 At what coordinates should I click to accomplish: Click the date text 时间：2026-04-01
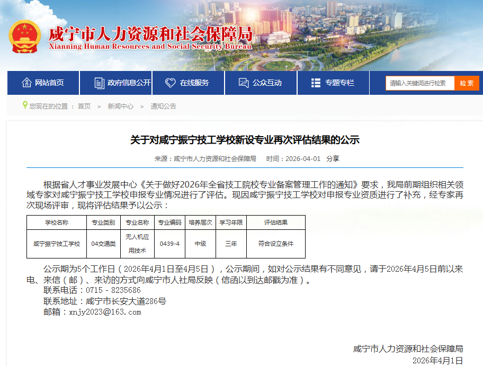293,159
